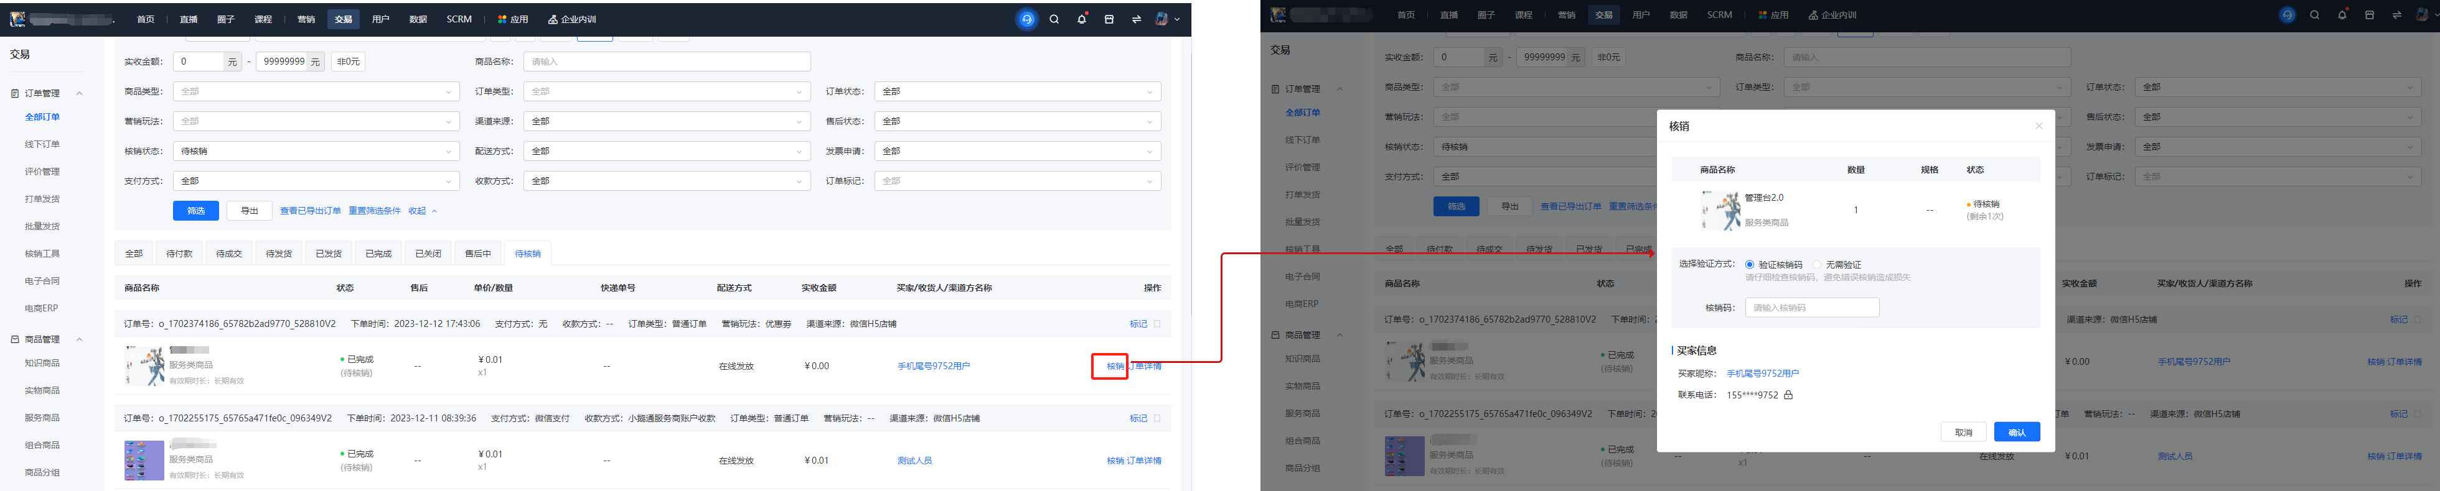Switch to 售后中 tab in left screenshot
This screenshot has height=491, width=2440.
point(478,254)
